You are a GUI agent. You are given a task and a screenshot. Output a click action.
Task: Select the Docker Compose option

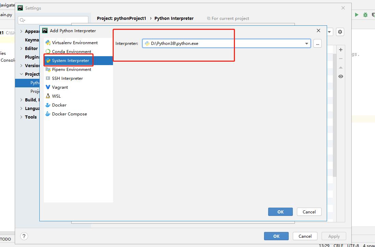[x=69, y=114]
